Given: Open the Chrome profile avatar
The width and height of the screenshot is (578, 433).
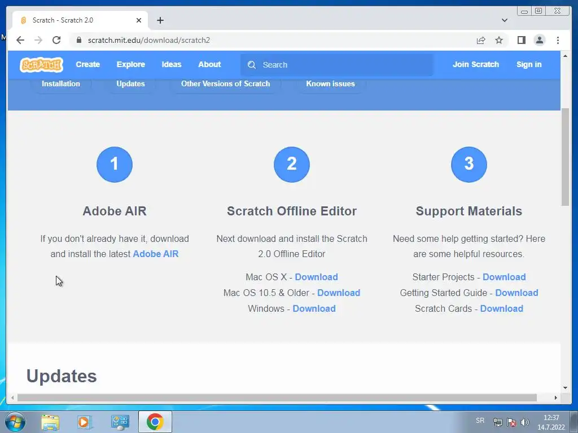Looking at the screenshot, I should pos(539,40).
